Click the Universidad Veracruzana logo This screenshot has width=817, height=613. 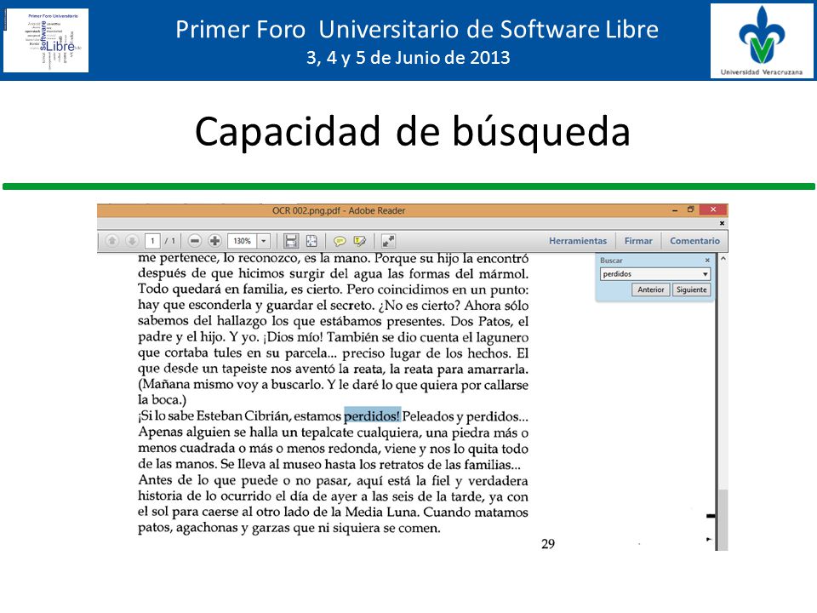pos(761,41)
